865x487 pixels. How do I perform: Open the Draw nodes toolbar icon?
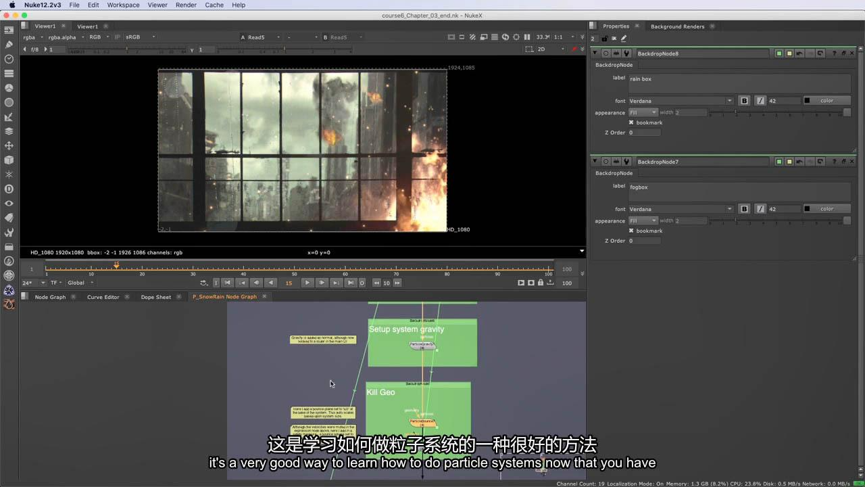coord(9,44)
